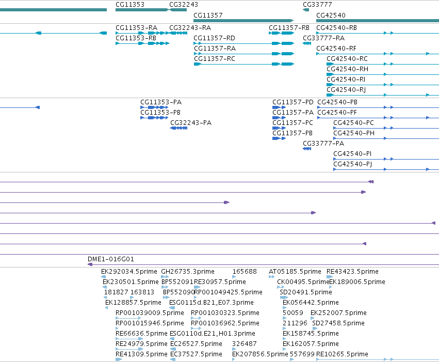
Task: Click transcript CG33777-RA
Action: (x=323, y=38)
